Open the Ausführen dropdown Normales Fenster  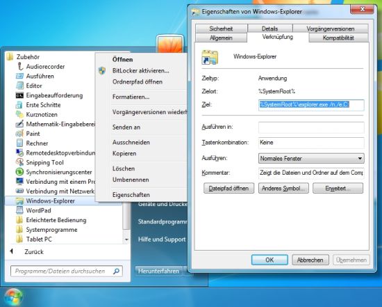click(x=311, y=159)
